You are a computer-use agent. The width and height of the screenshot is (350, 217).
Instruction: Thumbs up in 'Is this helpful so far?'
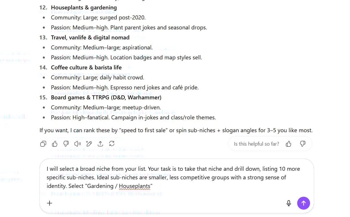point(289,144)
